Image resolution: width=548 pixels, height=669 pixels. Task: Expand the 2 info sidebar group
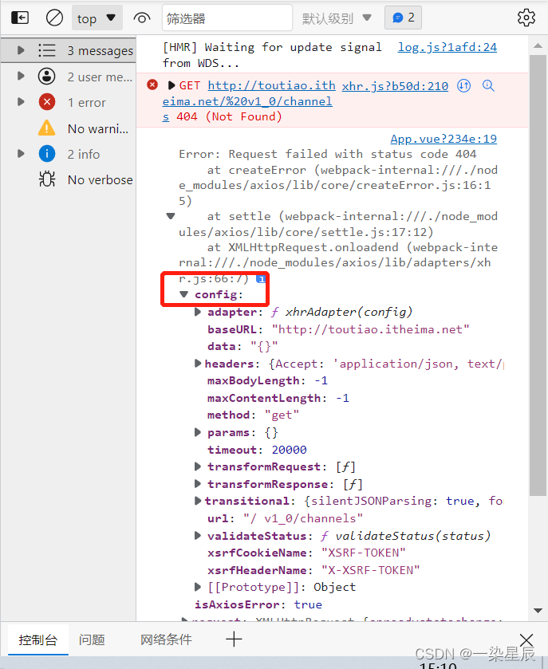21,154
